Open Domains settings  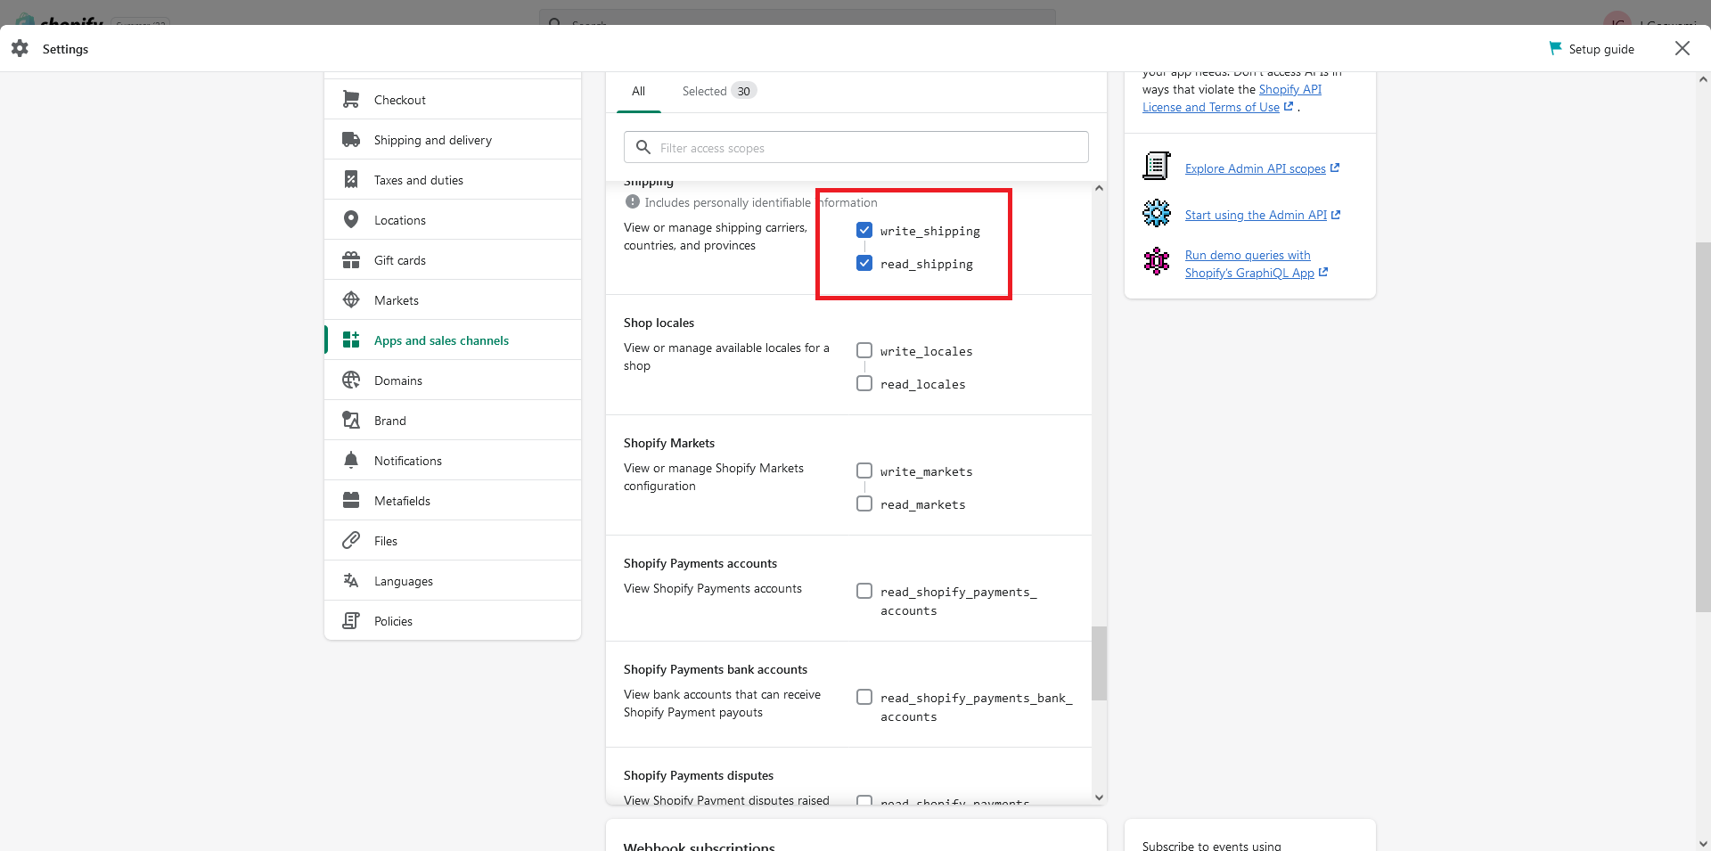453,380
